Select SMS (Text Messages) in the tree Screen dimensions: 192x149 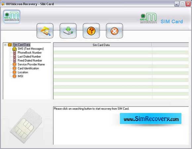click(30, 49)
